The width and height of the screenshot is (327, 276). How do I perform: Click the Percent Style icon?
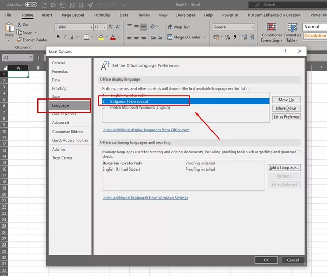pyautogui.click(x=227, y=37)
